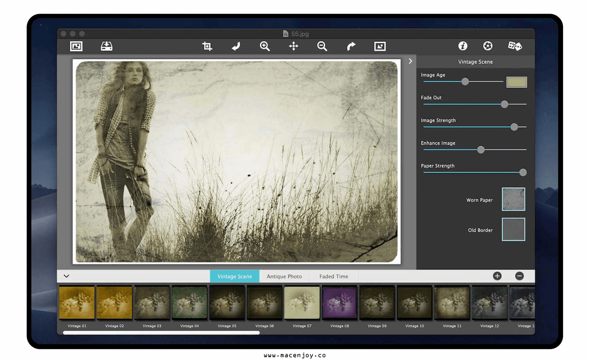Click the Vintage Scene panel header
589x361 pixels.
475,61
